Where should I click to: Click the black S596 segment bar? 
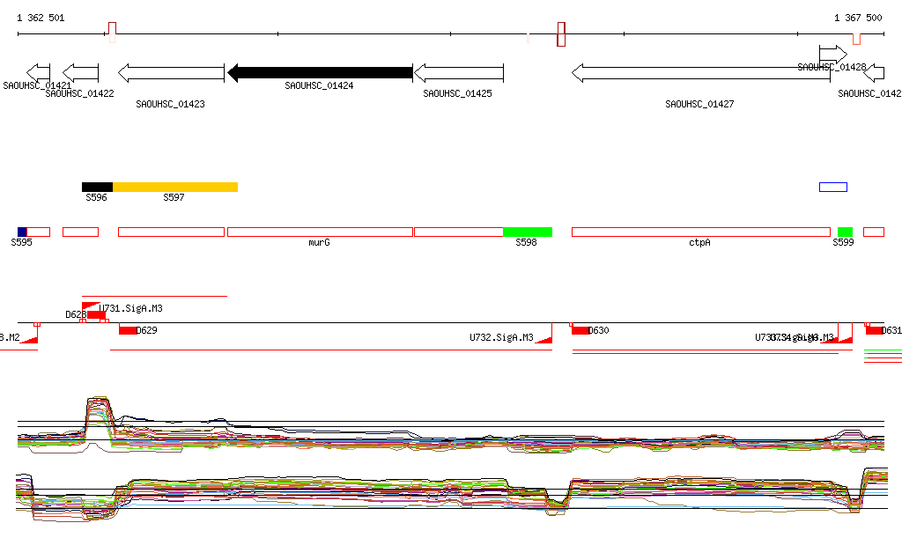[97, 187]
